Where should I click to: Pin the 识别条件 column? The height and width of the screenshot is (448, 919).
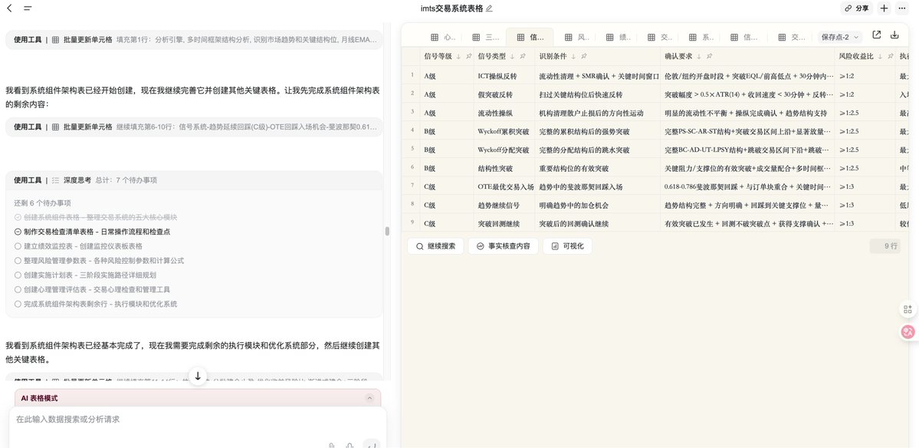click(584, 56)
